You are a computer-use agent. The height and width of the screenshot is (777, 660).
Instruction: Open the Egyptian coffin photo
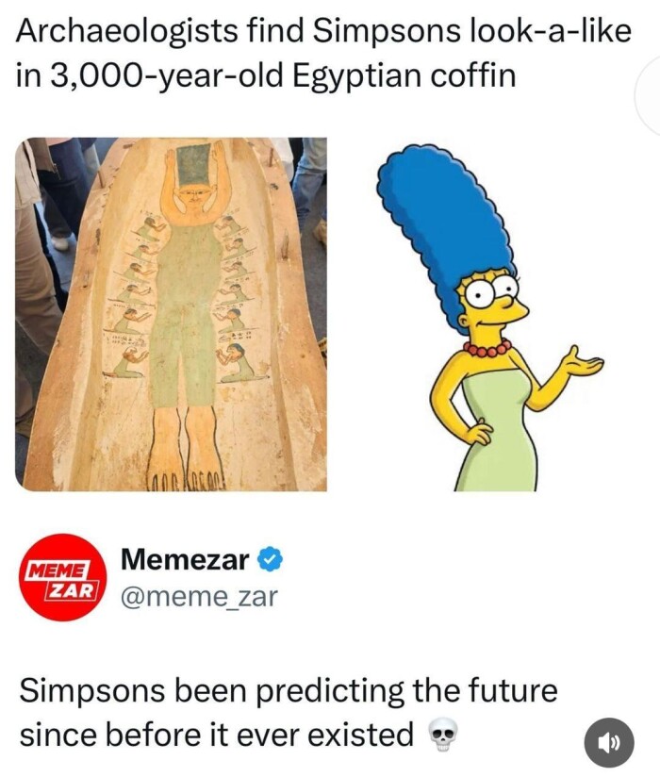(x=171, y=314)
